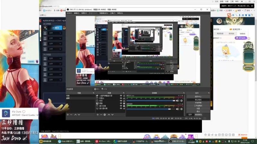
Task: Open fifth 打开 dropdown under 天灾军团
Action: pyautogui.click(x=55, y=80)
